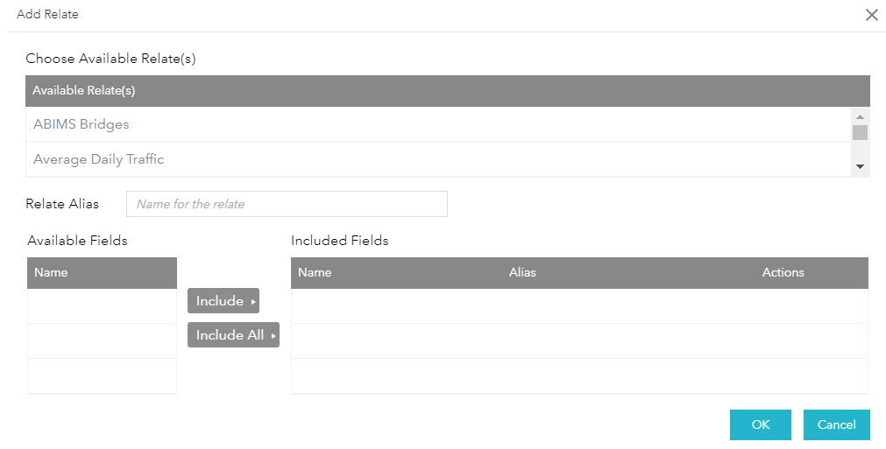Click the Relate Alias label
Image resolution: width=886 pixels, height=449 pixels.
coord(62,204)
